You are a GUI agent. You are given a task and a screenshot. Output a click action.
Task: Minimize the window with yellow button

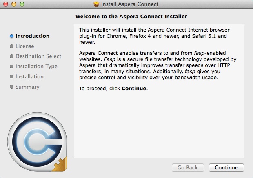point(13,4)
